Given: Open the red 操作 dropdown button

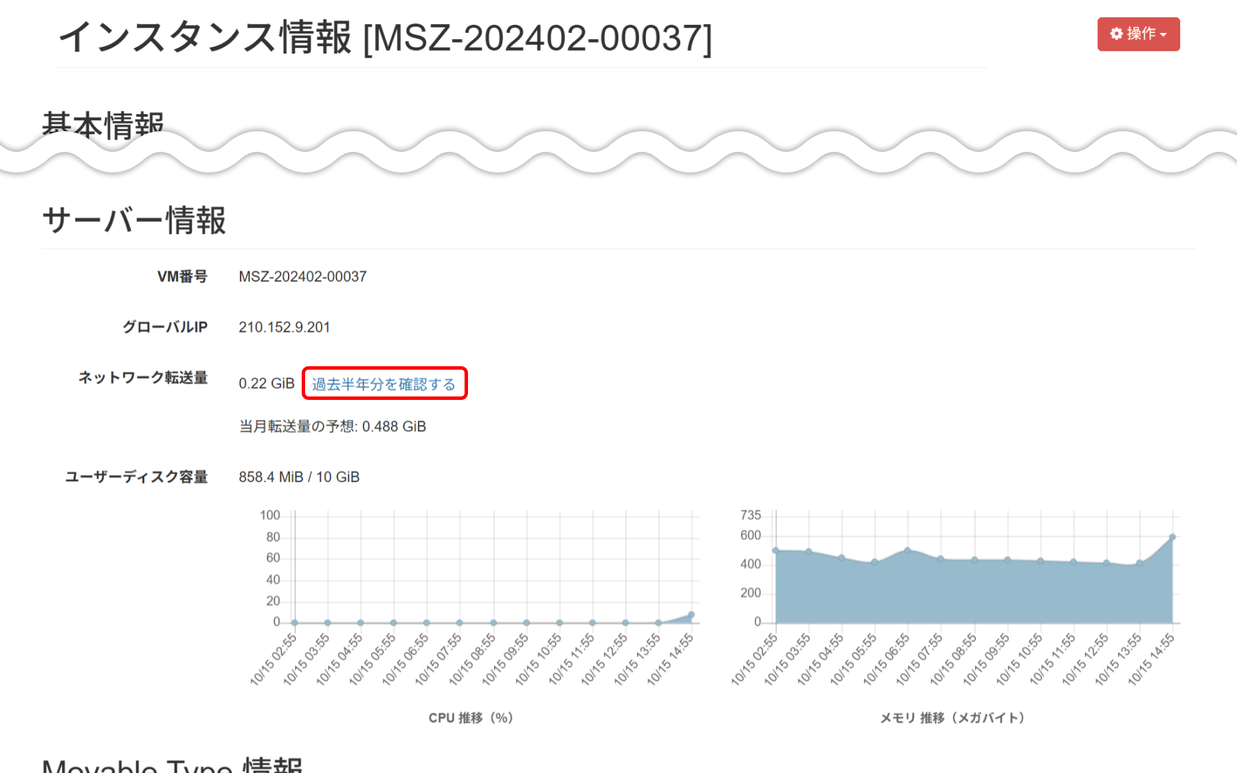Looking at the screenshot, I should tap(1138, 34).
